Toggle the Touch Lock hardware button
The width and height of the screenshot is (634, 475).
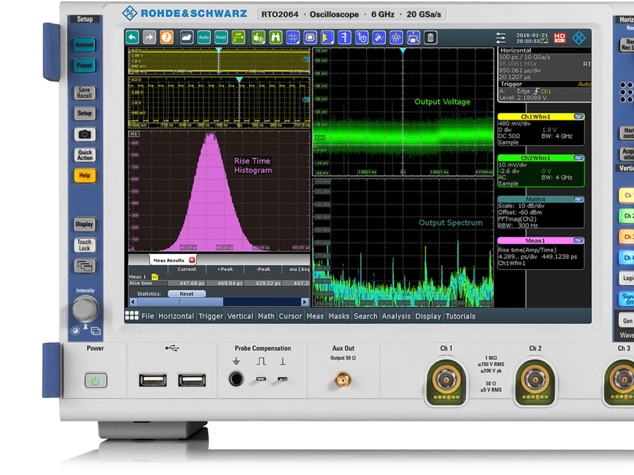coord(85,245)
